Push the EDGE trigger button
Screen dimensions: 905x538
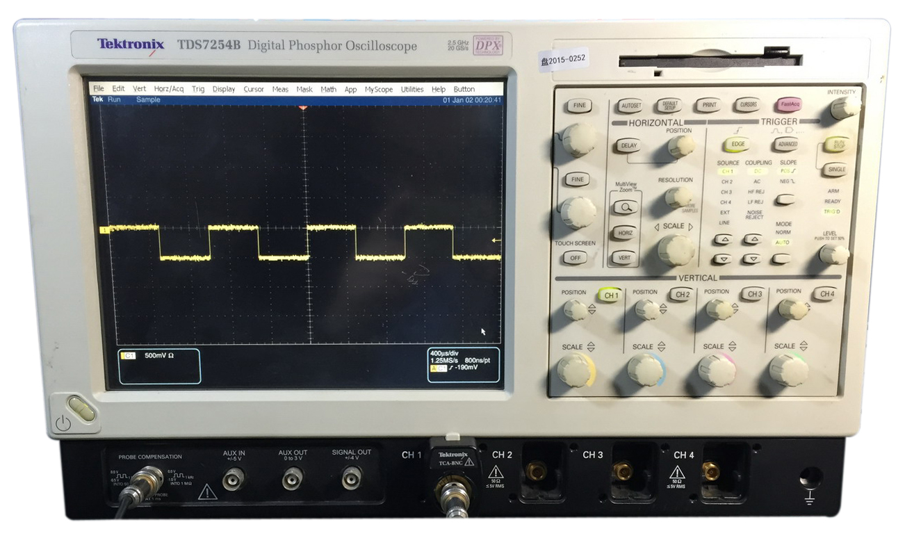pos(737,145)
